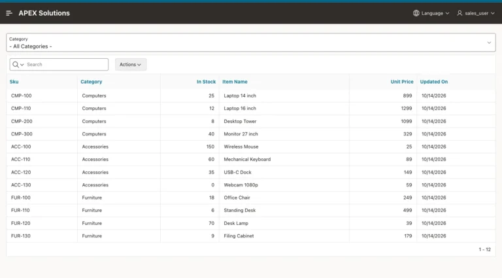This screenshot has height=278, width=502.
Task: Select the FUR-120 Sku cell
Action: tap(42, 223)
